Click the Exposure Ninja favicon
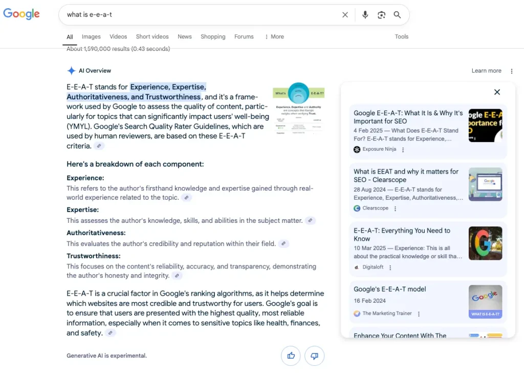524x374 pixels. (x=357, y=149)
